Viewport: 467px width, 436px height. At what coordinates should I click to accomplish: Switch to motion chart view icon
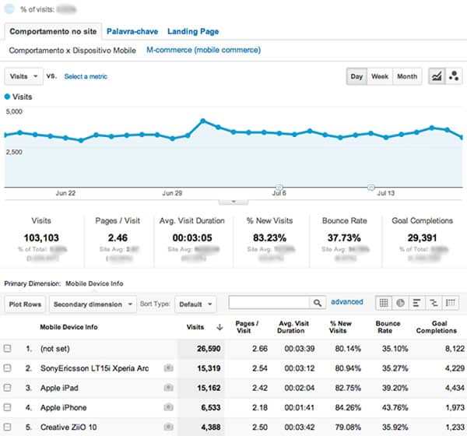coord(454,76)
